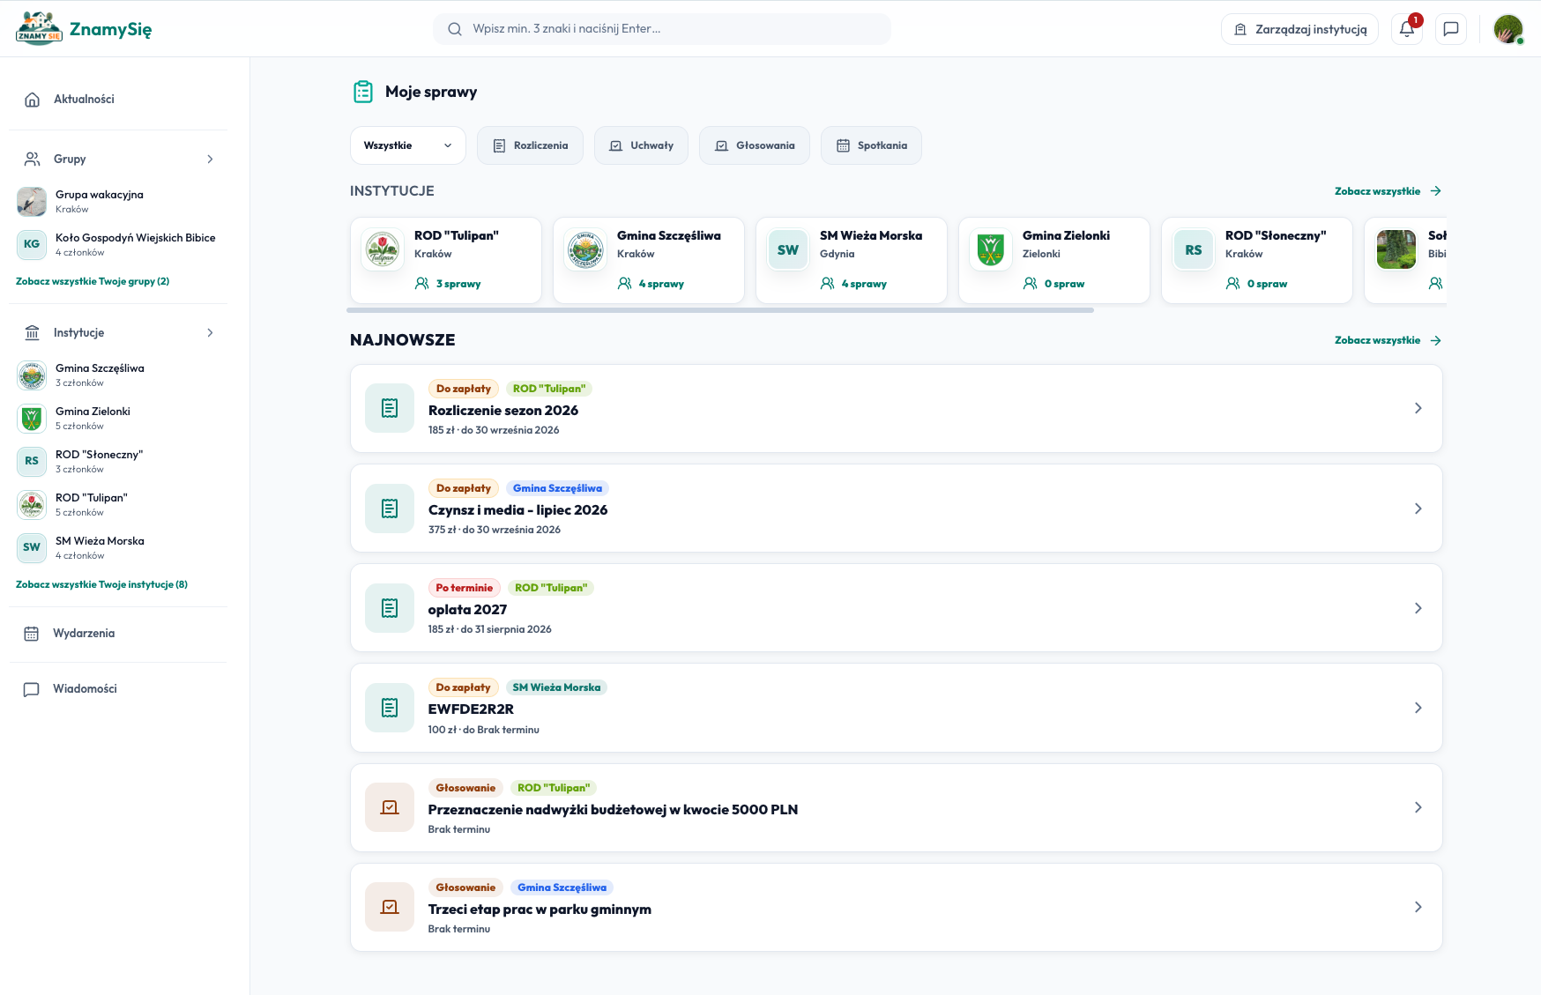Click the ZnamySię logo
1541x995 pixels.
tap(84, 29)
